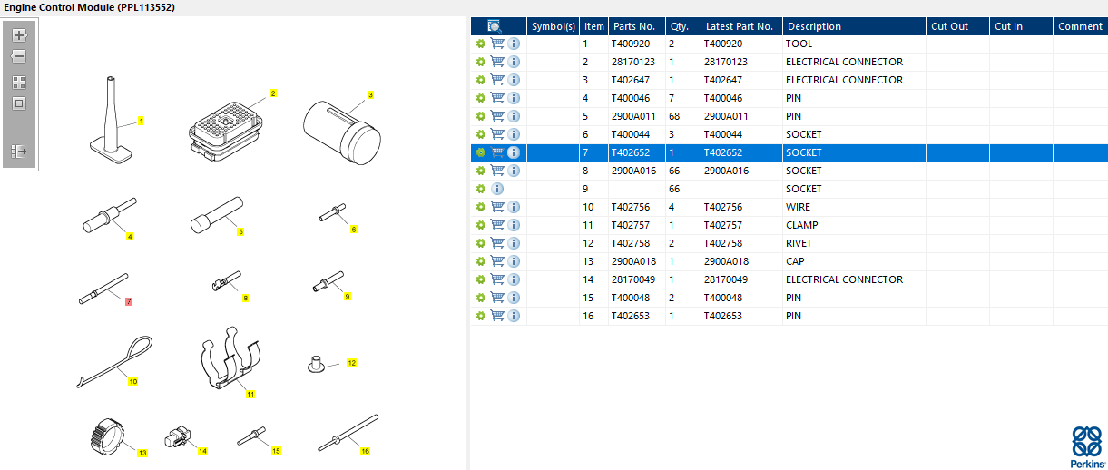The width and height of the screenshot is (1108, 470).
Task: Select callout 6 on the socket drawing
Action: [x=354, y=230]
